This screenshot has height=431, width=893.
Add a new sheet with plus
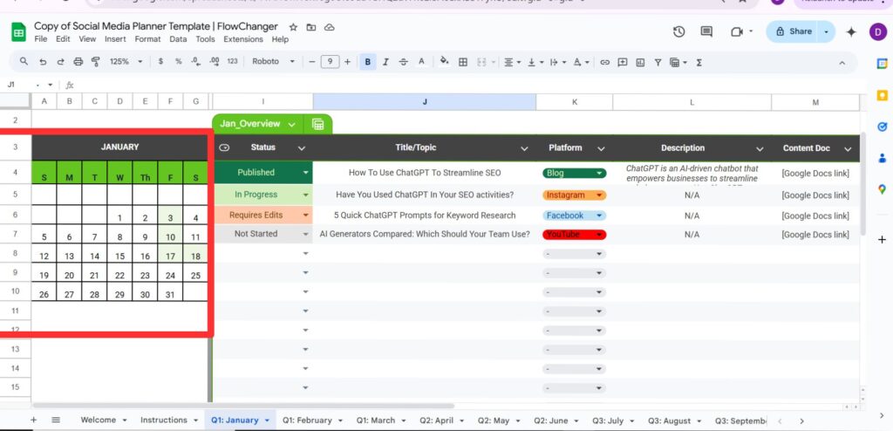click(34, 421)
